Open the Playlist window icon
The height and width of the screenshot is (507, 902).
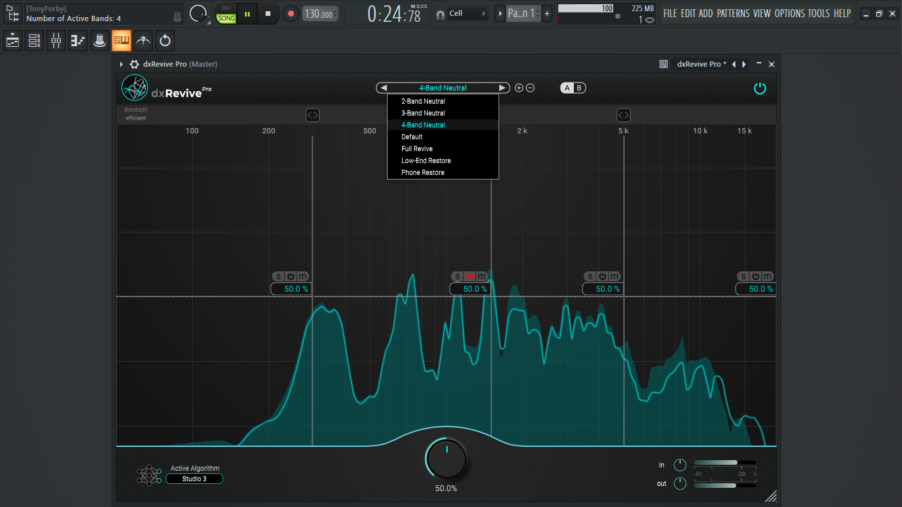coord(13,40)
